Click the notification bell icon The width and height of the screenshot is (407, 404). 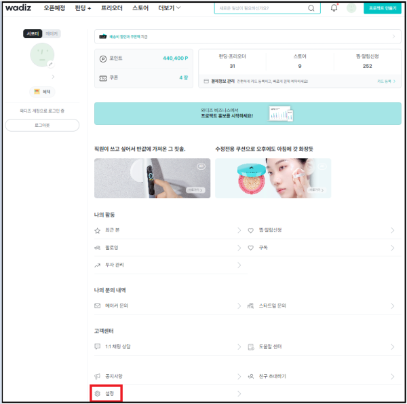coord(334,7)
